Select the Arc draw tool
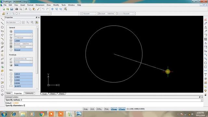 pos(2,39)
